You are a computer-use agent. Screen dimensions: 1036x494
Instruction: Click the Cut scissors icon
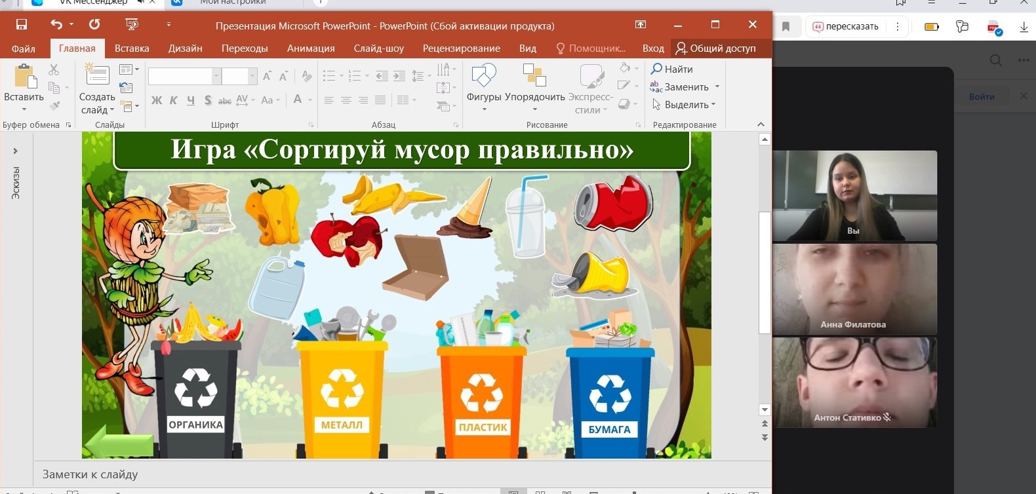point(54,69)
